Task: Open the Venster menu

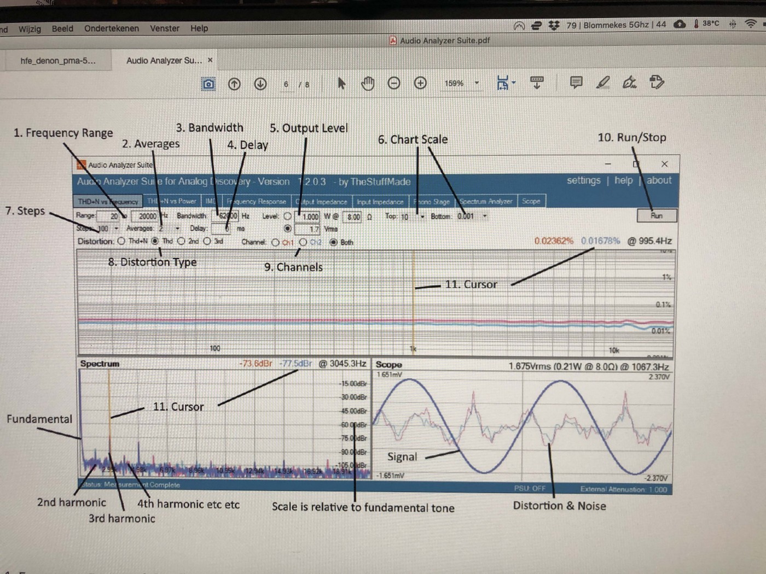Action: coord(165,28)
